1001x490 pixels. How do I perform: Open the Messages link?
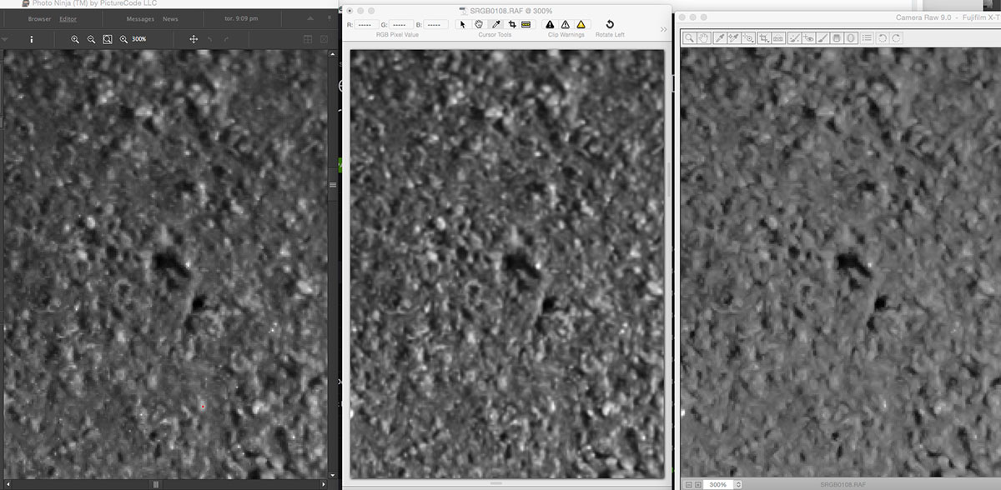coord(139,18)
